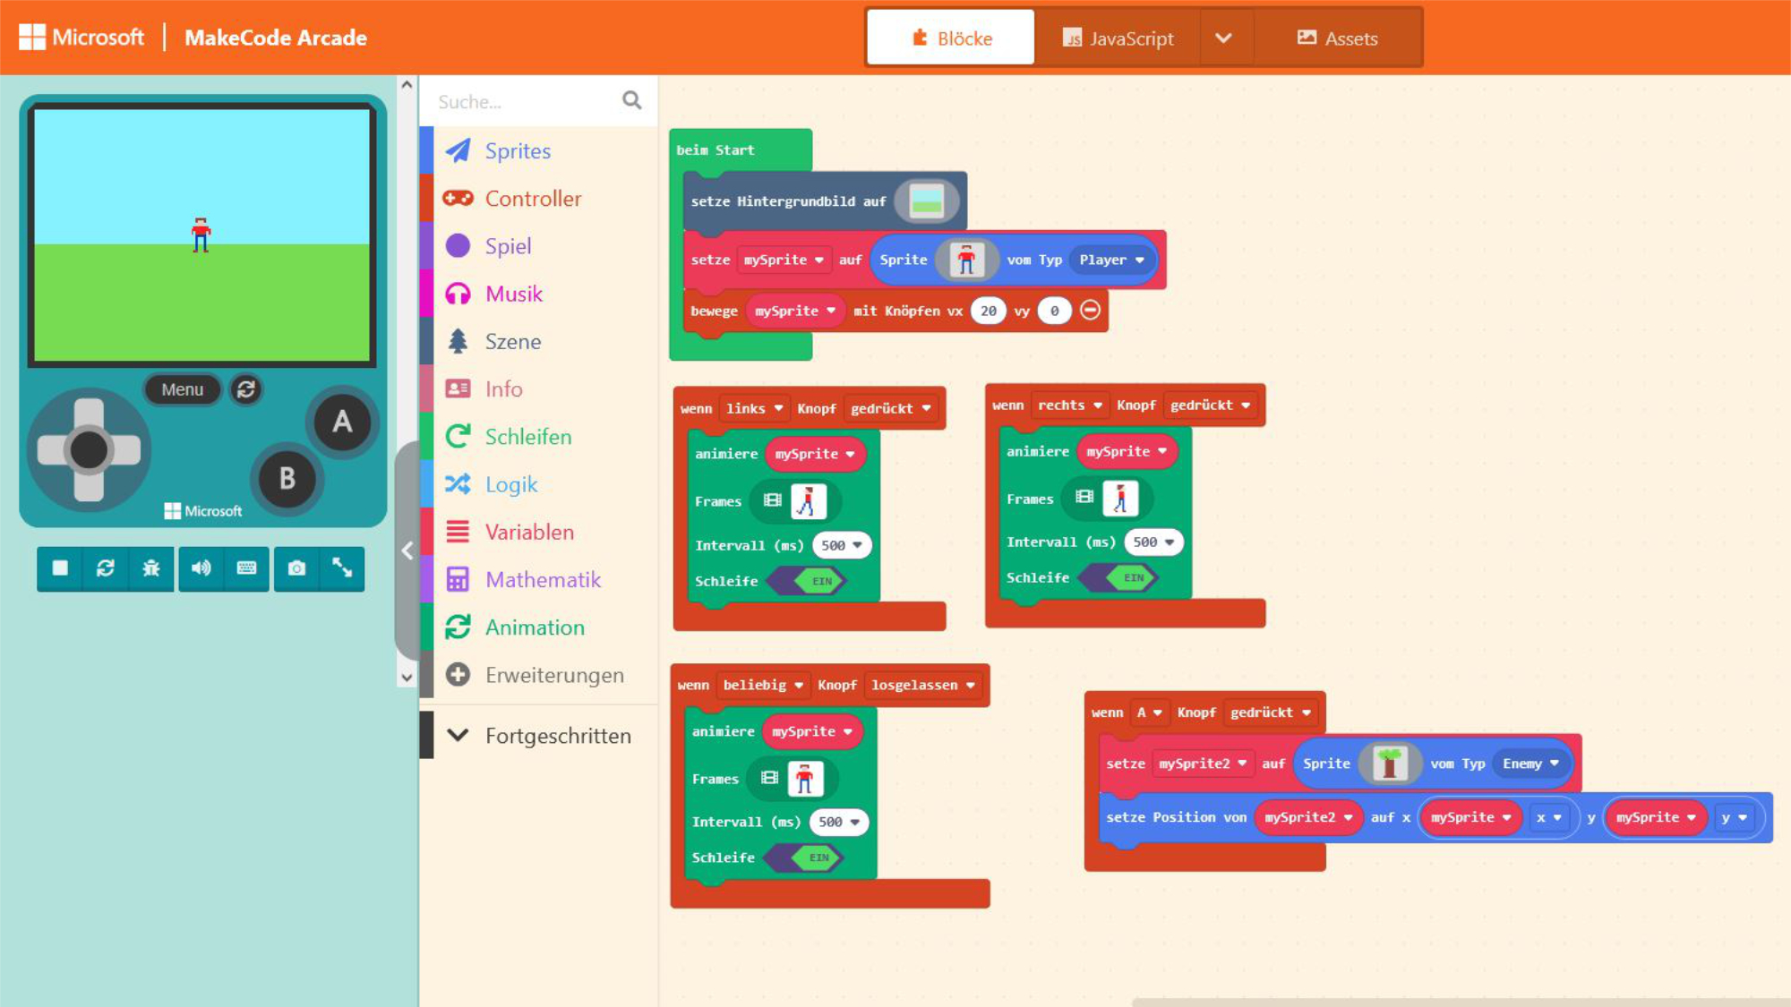The width and height of the screenshot is (1791, 1007).
Task: Open the losgelassen event dropdown
Action: [x=922, y=685]
